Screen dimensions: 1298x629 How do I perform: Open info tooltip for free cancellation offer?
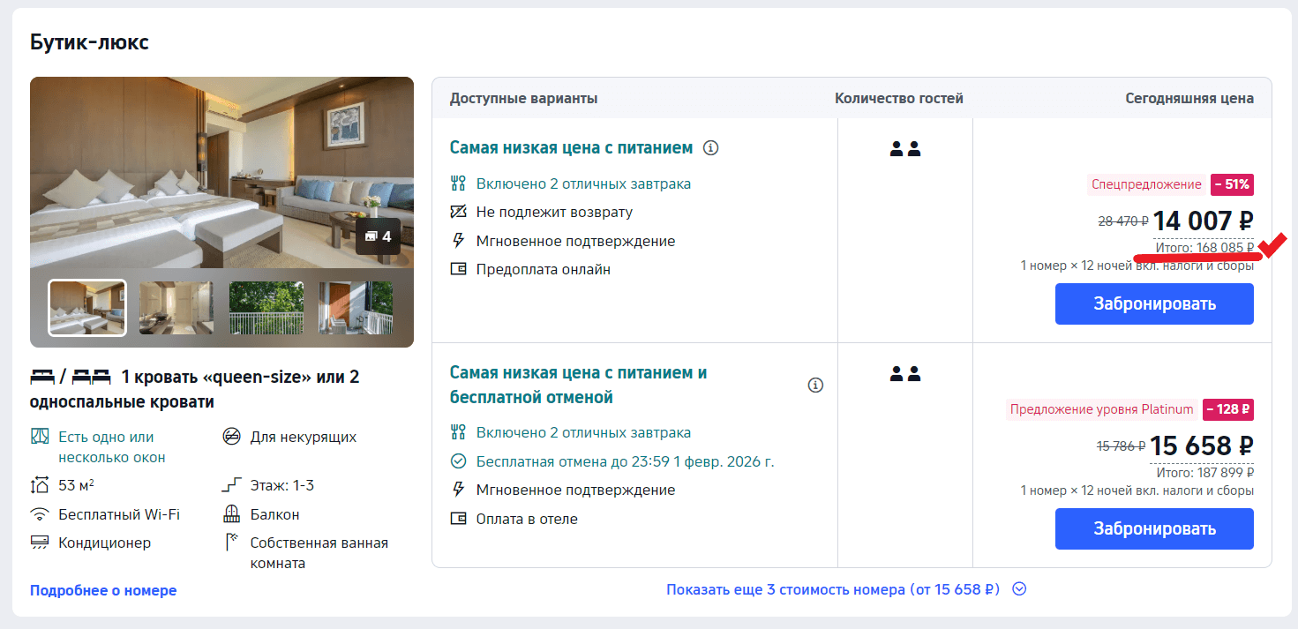click(815, 385)
